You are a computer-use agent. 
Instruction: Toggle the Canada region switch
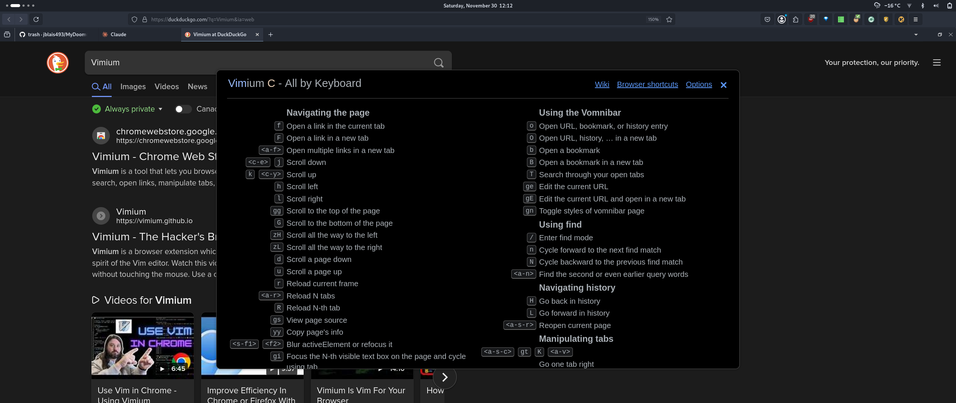tap(183, 109)
